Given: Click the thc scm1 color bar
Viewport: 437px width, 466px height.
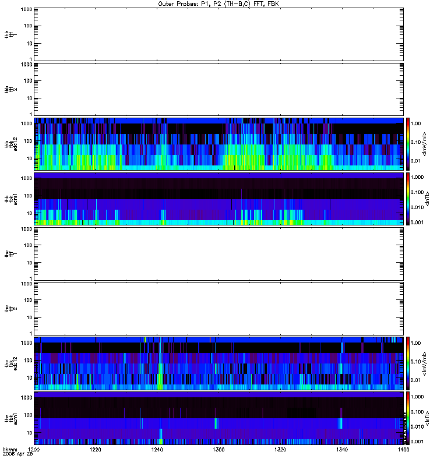Looking at the screenshot, I should tap(408, 418).
